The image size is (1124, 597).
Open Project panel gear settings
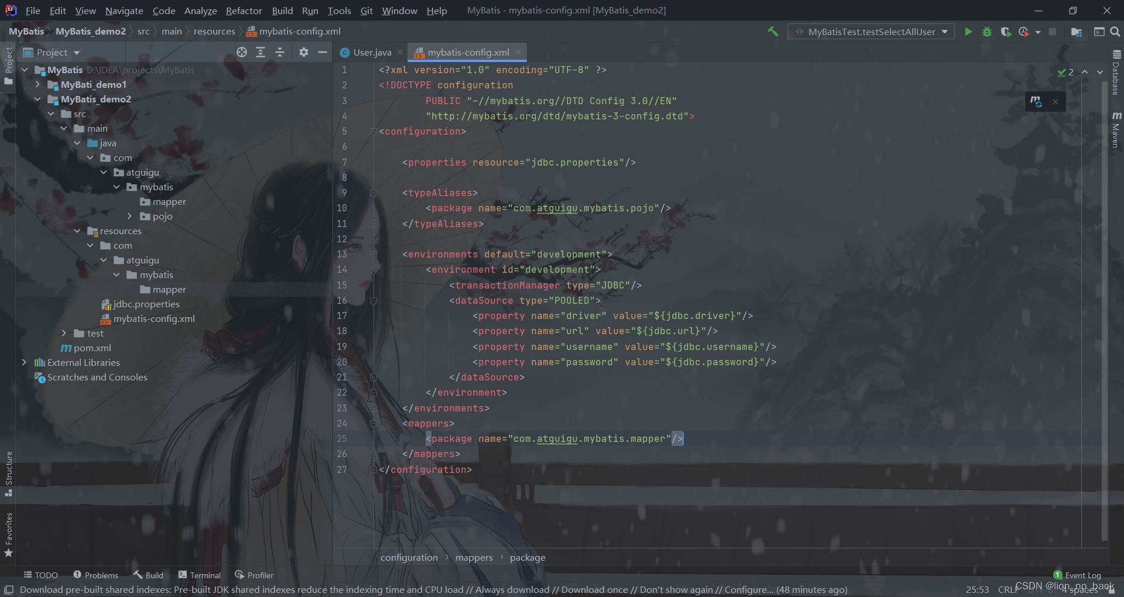click(x=303, y=52)
